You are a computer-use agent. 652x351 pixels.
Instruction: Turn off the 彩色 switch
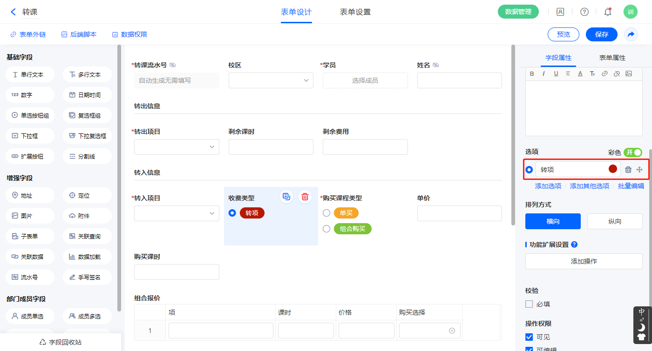(633, 152)
